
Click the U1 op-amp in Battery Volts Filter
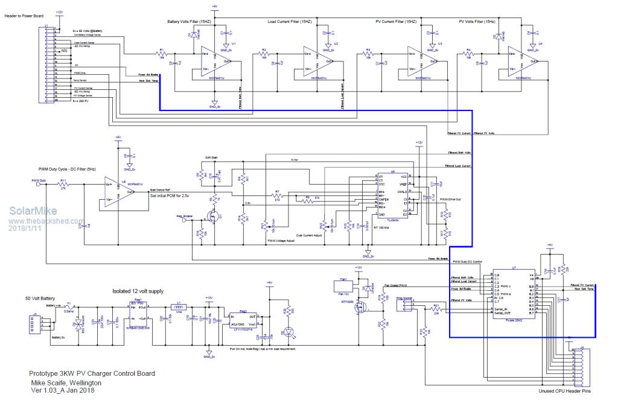coord(215,62)
